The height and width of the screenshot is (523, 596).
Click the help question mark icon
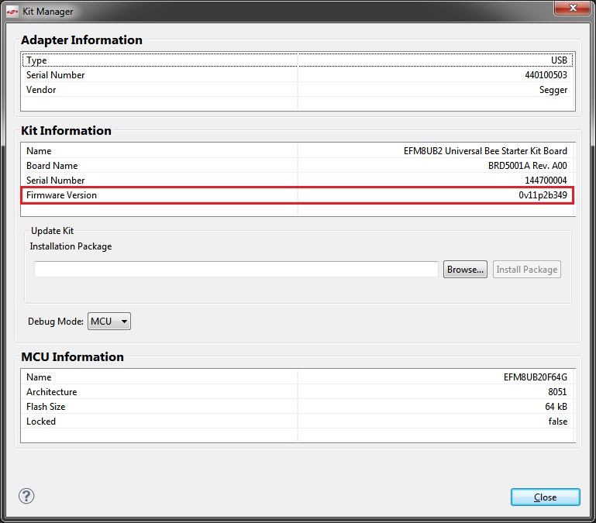27,496
